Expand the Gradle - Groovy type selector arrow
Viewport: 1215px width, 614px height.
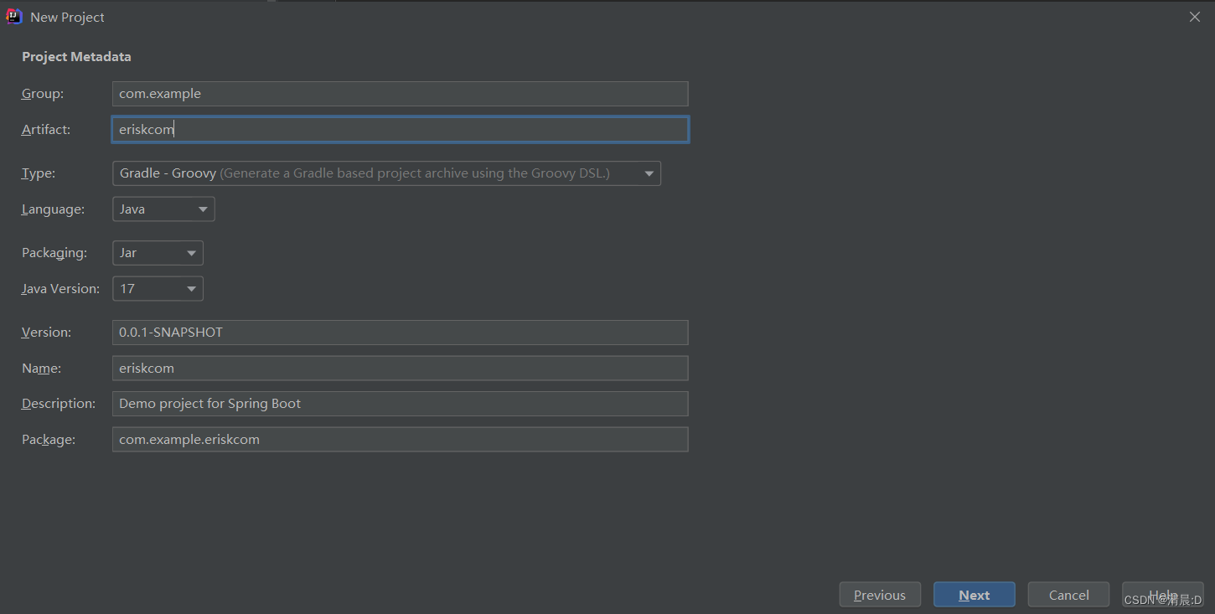click(649, 173)
